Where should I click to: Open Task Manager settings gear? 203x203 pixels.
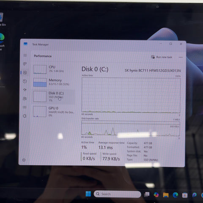coord(24,160)
